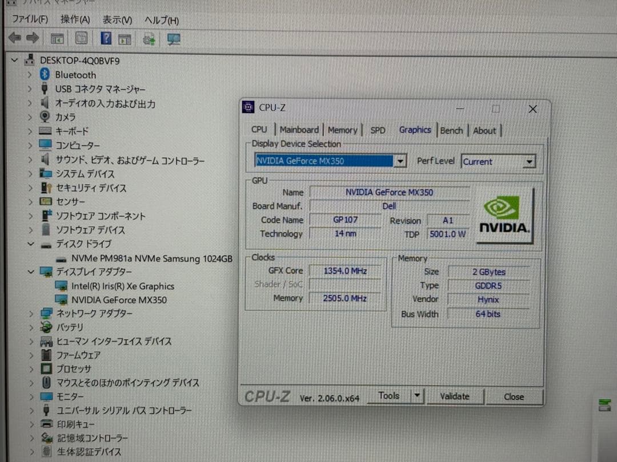Click the back navigation arrow in Device Manager
Screen dimensions: 617x462
(14, 38)
